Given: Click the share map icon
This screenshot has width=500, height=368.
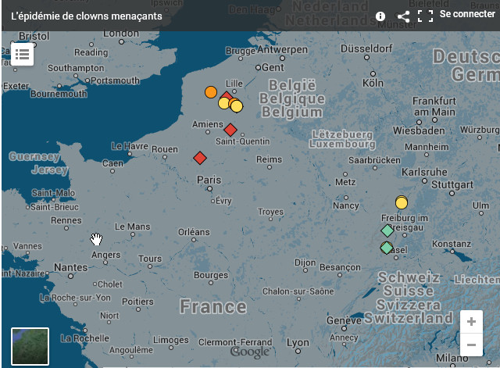Looking at the screenshot, I should (x=403, y=16).
